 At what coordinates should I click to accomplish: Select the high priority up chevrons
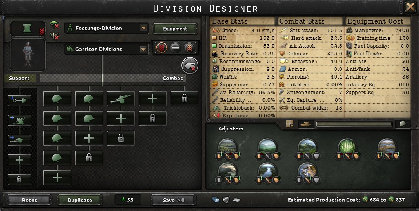(x=189, y=48)
